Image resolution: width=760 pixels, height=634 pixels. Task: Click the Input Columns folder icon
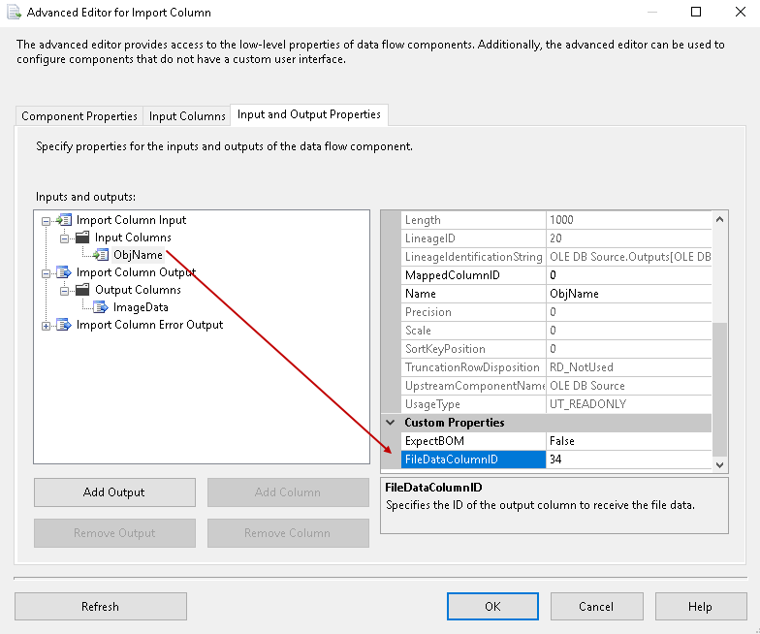click(x=82, y=238)
